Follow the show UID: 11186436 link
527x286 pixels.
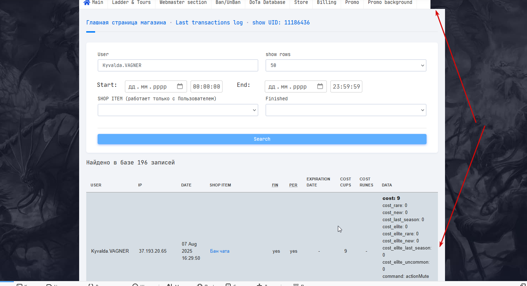click(281, 22)
